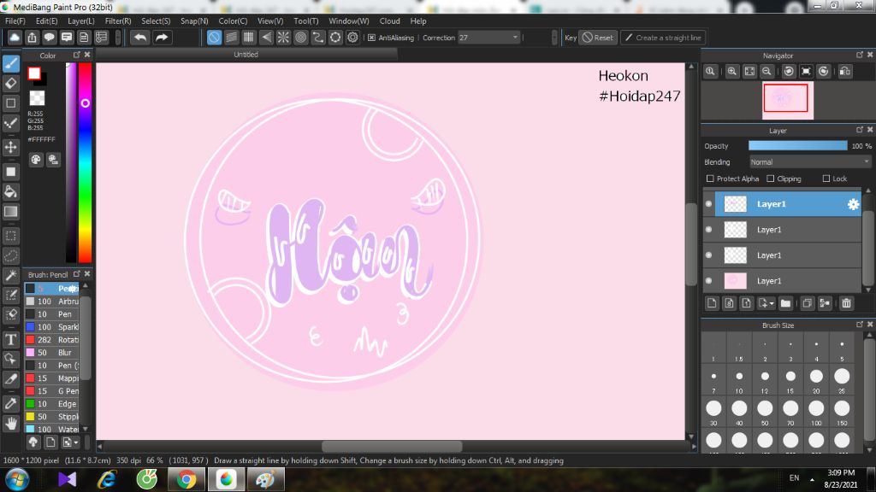This screenshot has height=492, width=876.
Task: Select the Brush tool in left toolbar
Action: click(x=11, y=63)
